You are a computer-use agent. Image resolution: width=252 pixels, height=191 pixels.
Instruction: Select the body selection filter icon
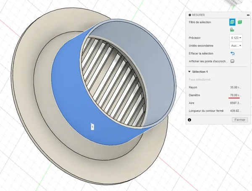[x=240, y=22]
